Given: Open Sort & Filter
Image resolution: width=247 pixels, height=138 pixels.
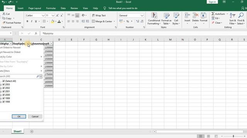Looking at the screenshot, I should (232, 19).
